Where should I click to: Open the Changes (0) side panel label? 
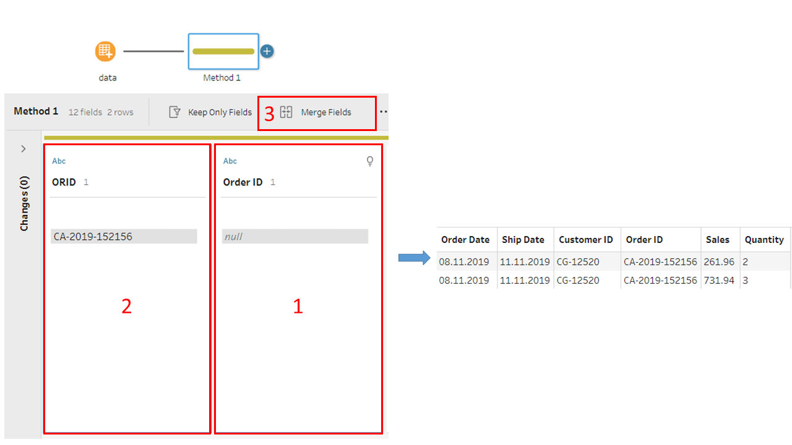[24, 203]
